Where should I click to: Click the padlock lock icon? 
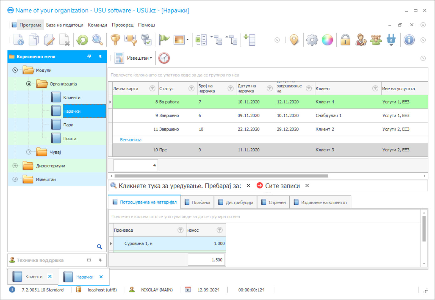point(345,40)
